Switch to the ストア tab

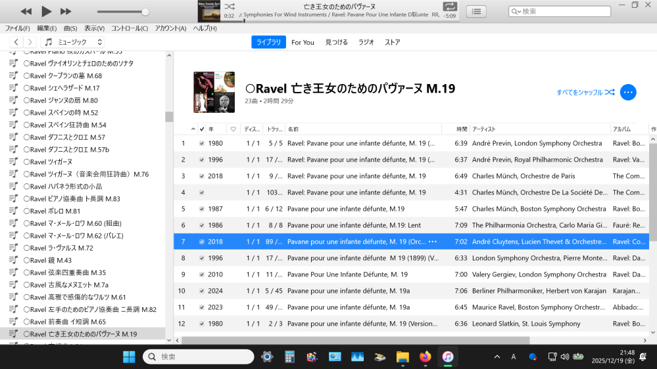coord(392,42)
